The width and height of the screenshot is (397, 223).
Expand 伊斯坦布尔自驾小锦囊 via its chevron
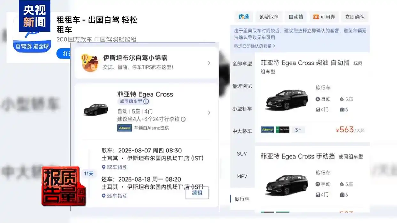[209, 63]
